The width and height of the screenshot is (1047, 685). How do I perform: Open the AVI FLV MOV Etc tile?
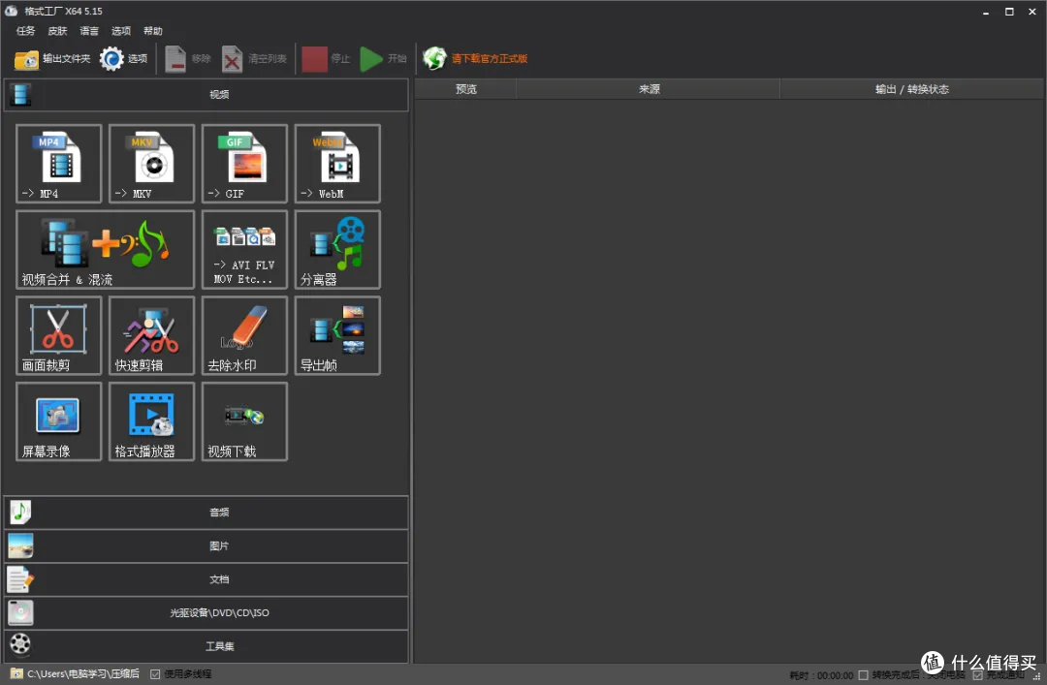pyautogui.click(x=244, y=250)
